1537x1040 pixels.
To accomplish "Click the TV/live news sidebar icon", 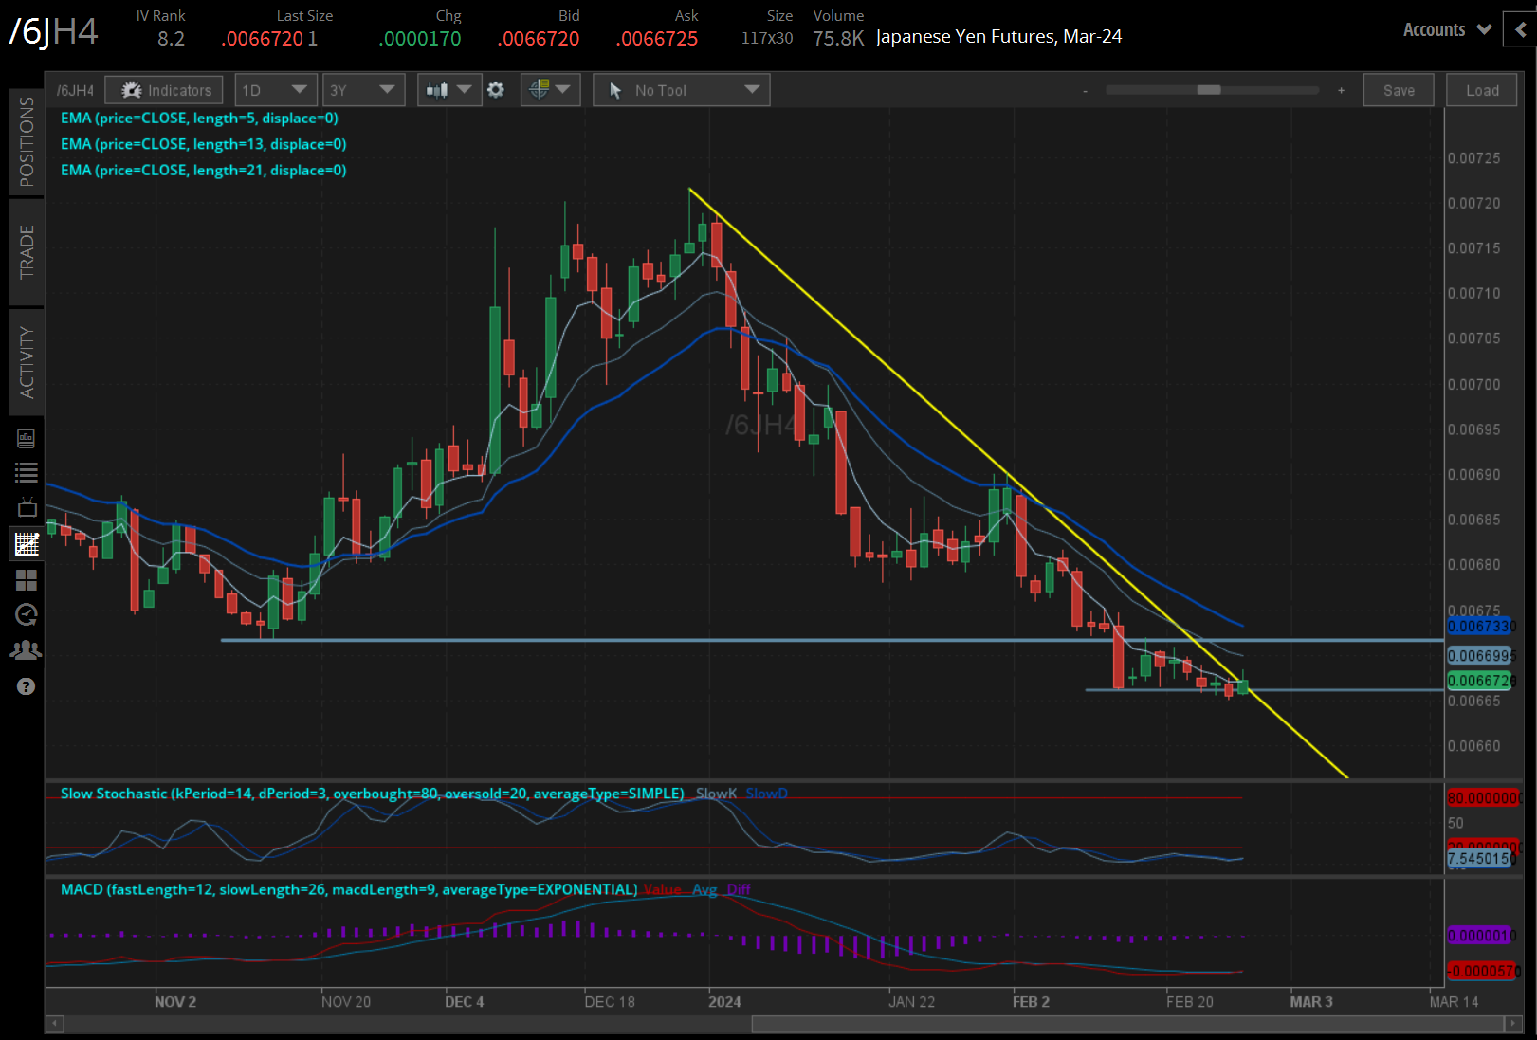I will click(x=26, y=506).
